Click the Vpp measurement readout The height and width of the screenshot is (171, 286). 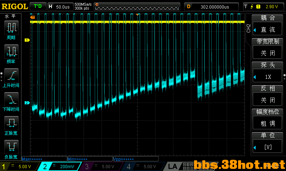click(x=136, y=159)
